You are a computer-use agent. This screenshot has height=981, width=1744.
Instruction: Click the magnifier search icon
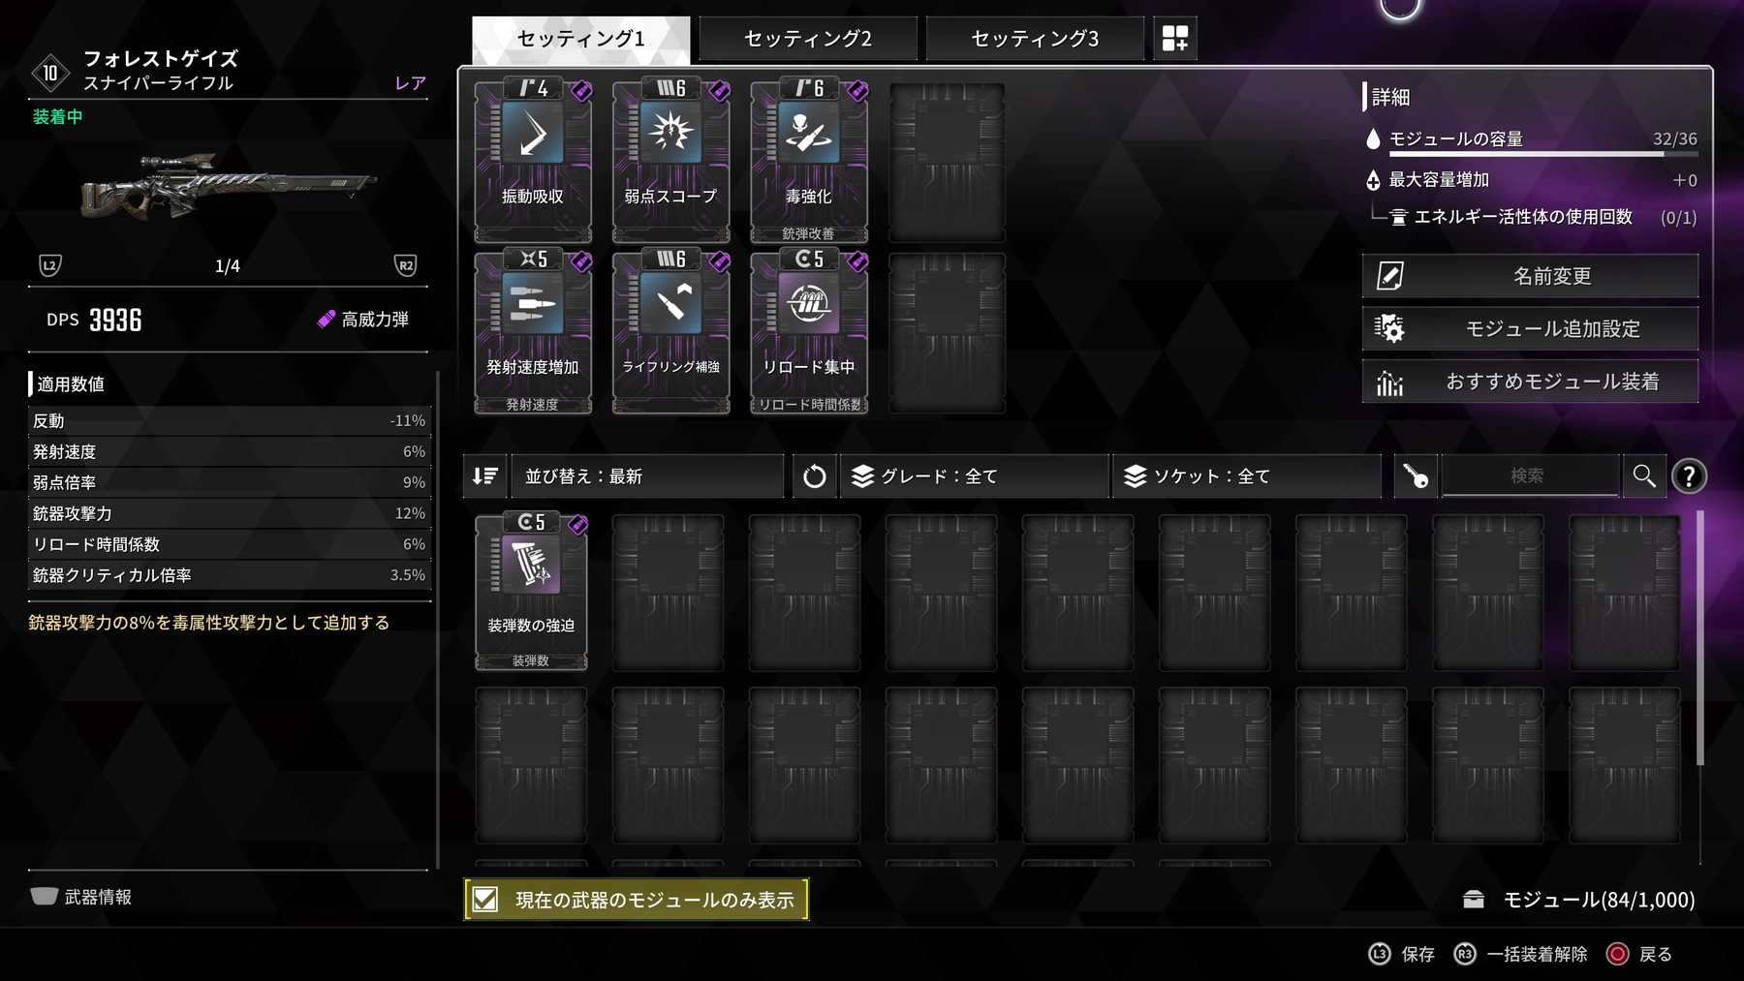1644,475
